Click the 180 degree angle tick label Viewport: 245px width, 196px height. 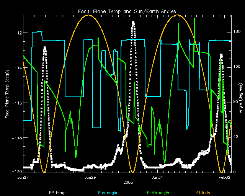coord(237,33)
